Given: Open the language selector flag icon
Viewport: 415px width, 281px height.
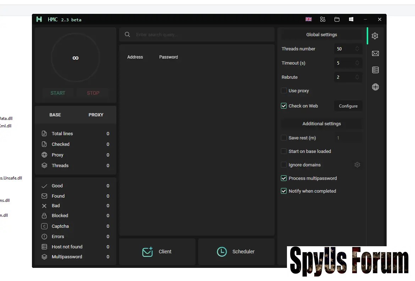Looking at the screenshot, I should coord(309,20).
